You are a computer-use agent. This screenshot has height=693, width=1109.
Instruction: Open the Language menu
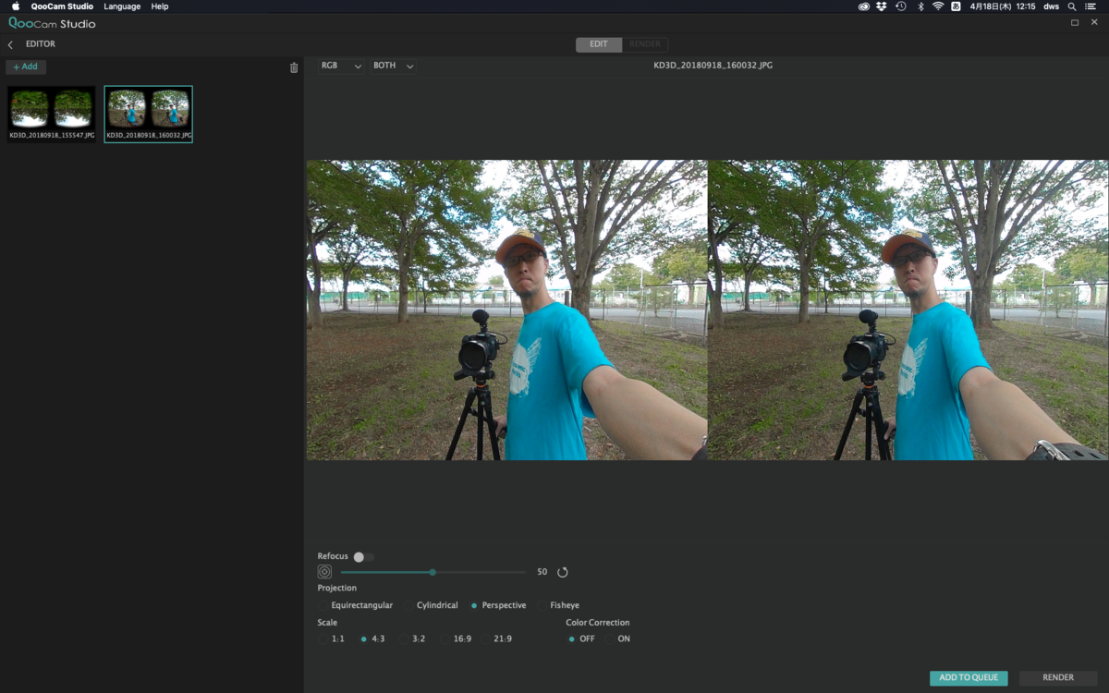(x=122, y=6)
